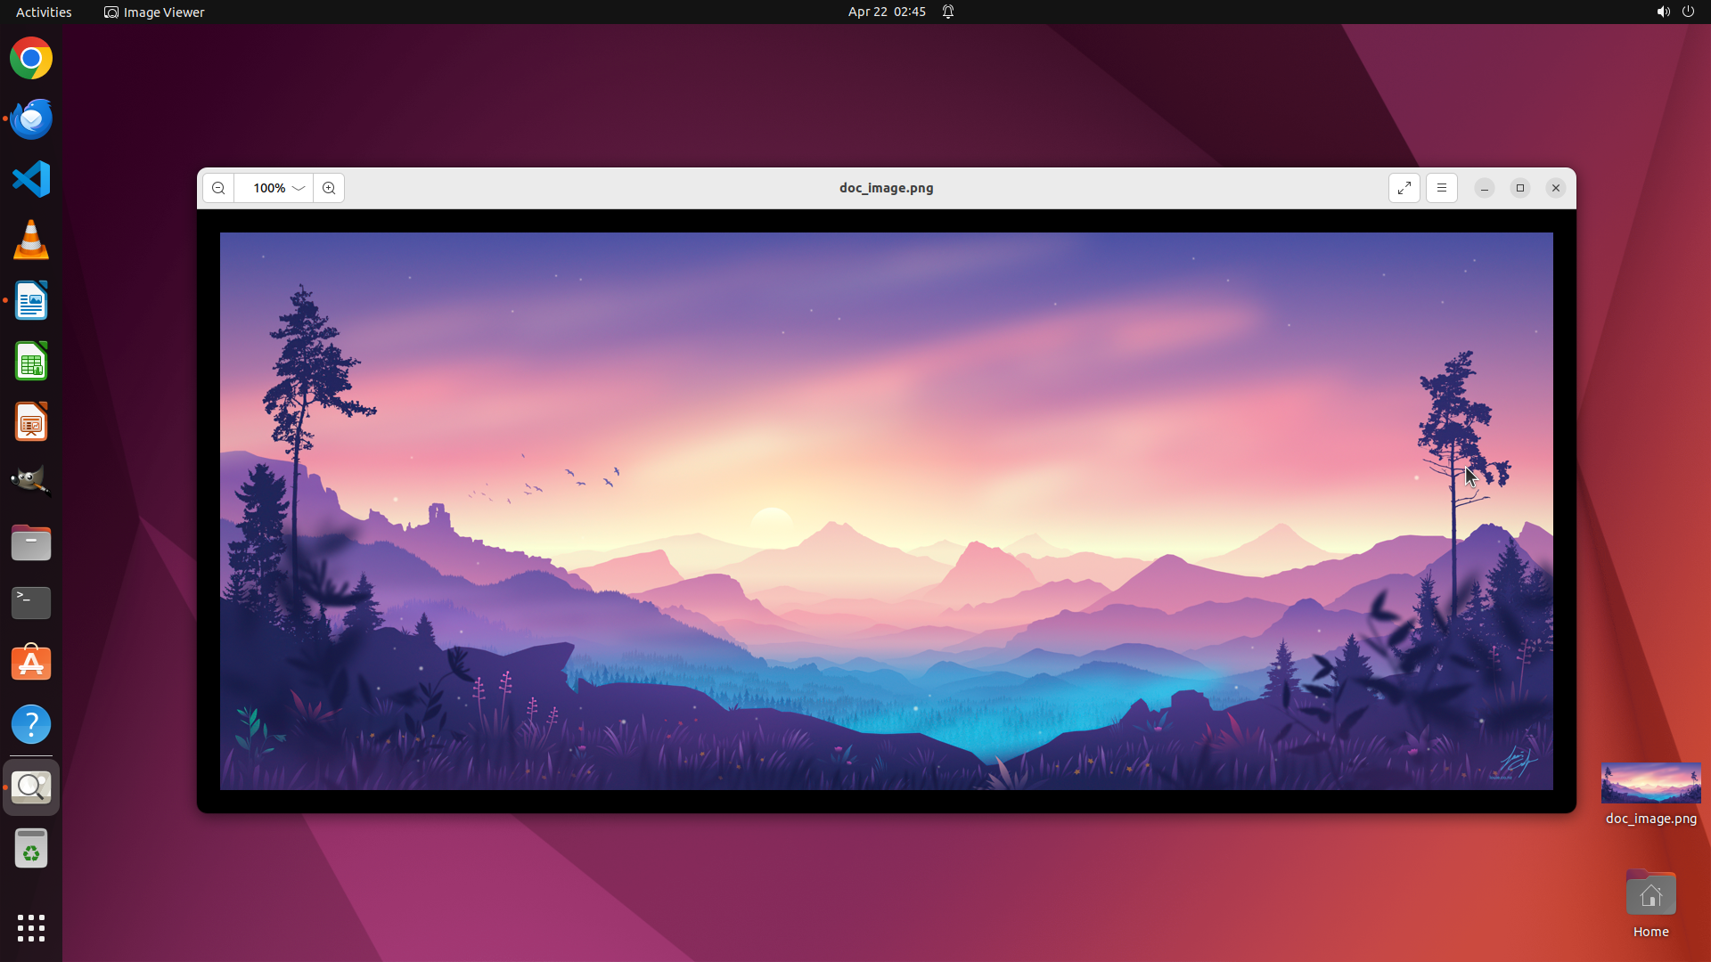This screenshot has height=962, width=1711.
Task: Click the zoom in magnifier icon
Action: pos(329,188)
